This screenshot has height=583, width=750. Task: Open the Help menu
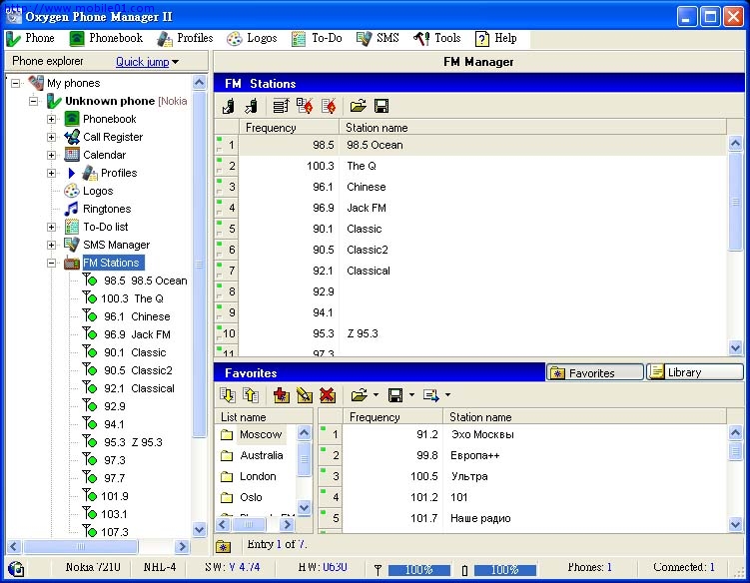coord(495,38)
